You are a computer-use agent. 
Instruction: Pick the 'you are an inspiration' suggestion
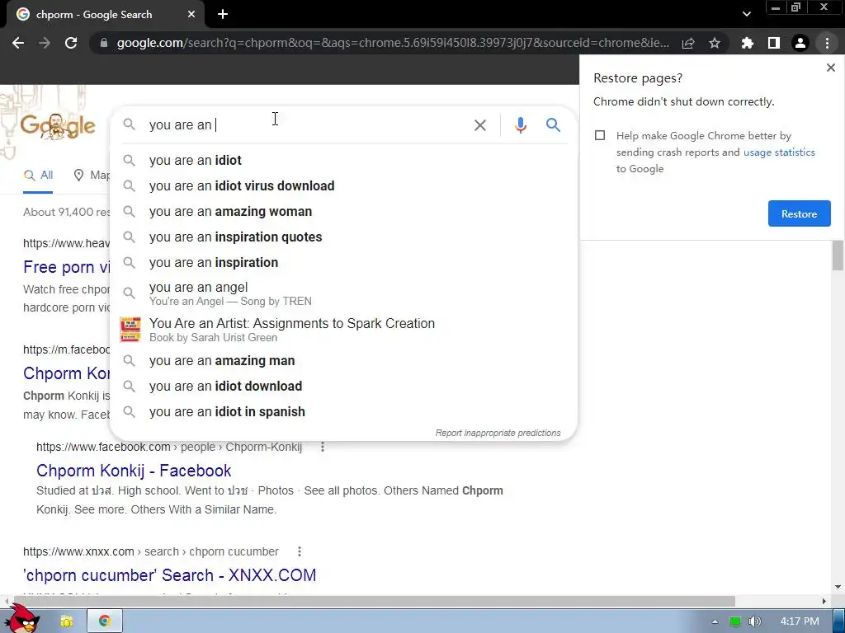click(344, 263)
